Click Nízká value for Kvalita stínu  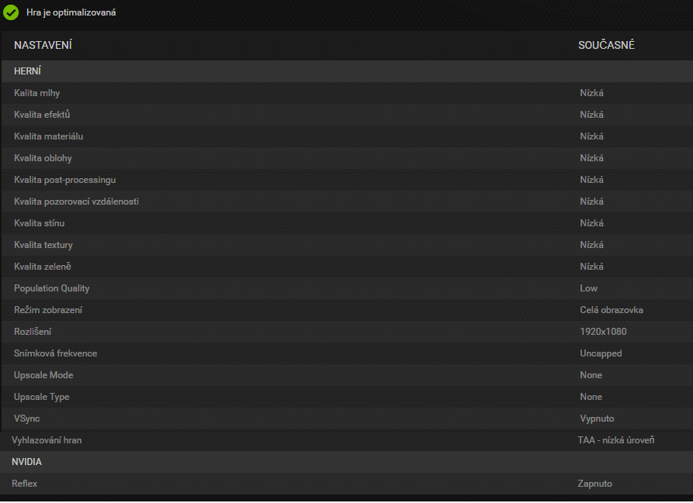pyautogui.click(x=591, y=223)
